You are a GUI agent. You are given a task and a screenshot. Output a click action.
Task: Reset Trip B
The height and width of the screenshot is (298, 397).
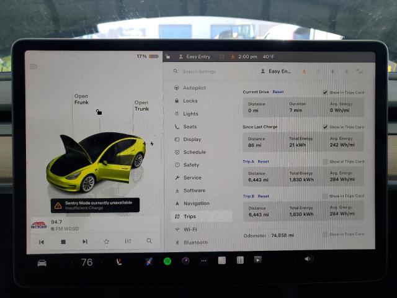coord(263,196)
